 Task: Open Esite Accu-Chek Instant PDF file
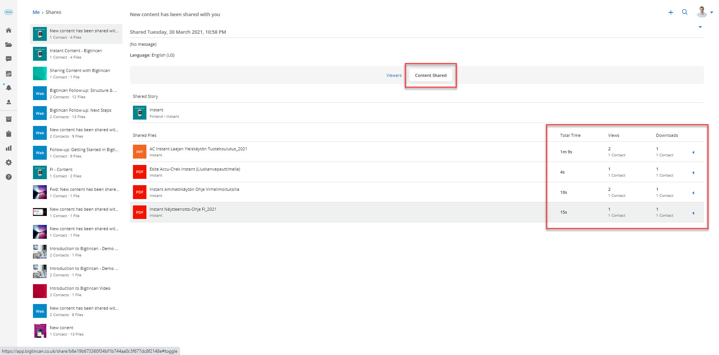195,169
